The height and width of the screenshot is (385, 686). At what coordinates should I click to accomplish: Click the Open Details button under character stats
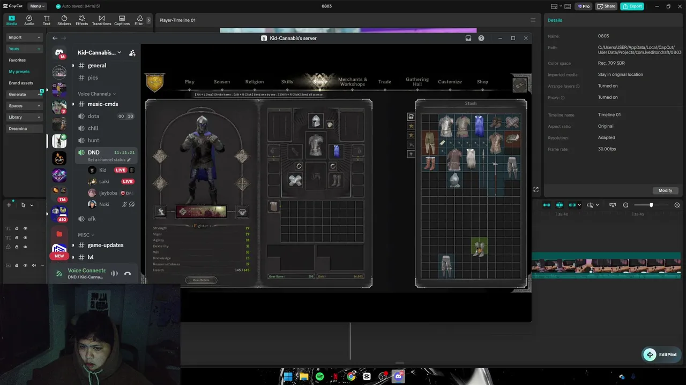tap(201, 280)
